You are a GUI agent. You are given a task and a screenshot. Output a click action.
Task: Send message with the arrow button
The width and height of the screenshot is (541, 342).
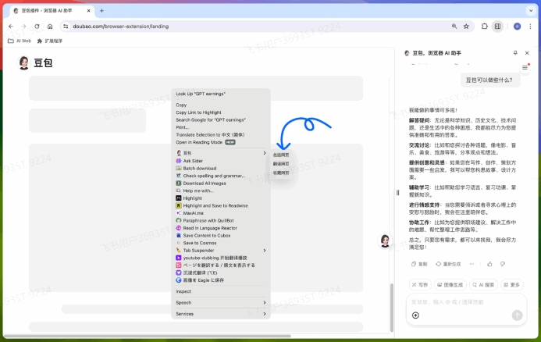pos(517,315)
